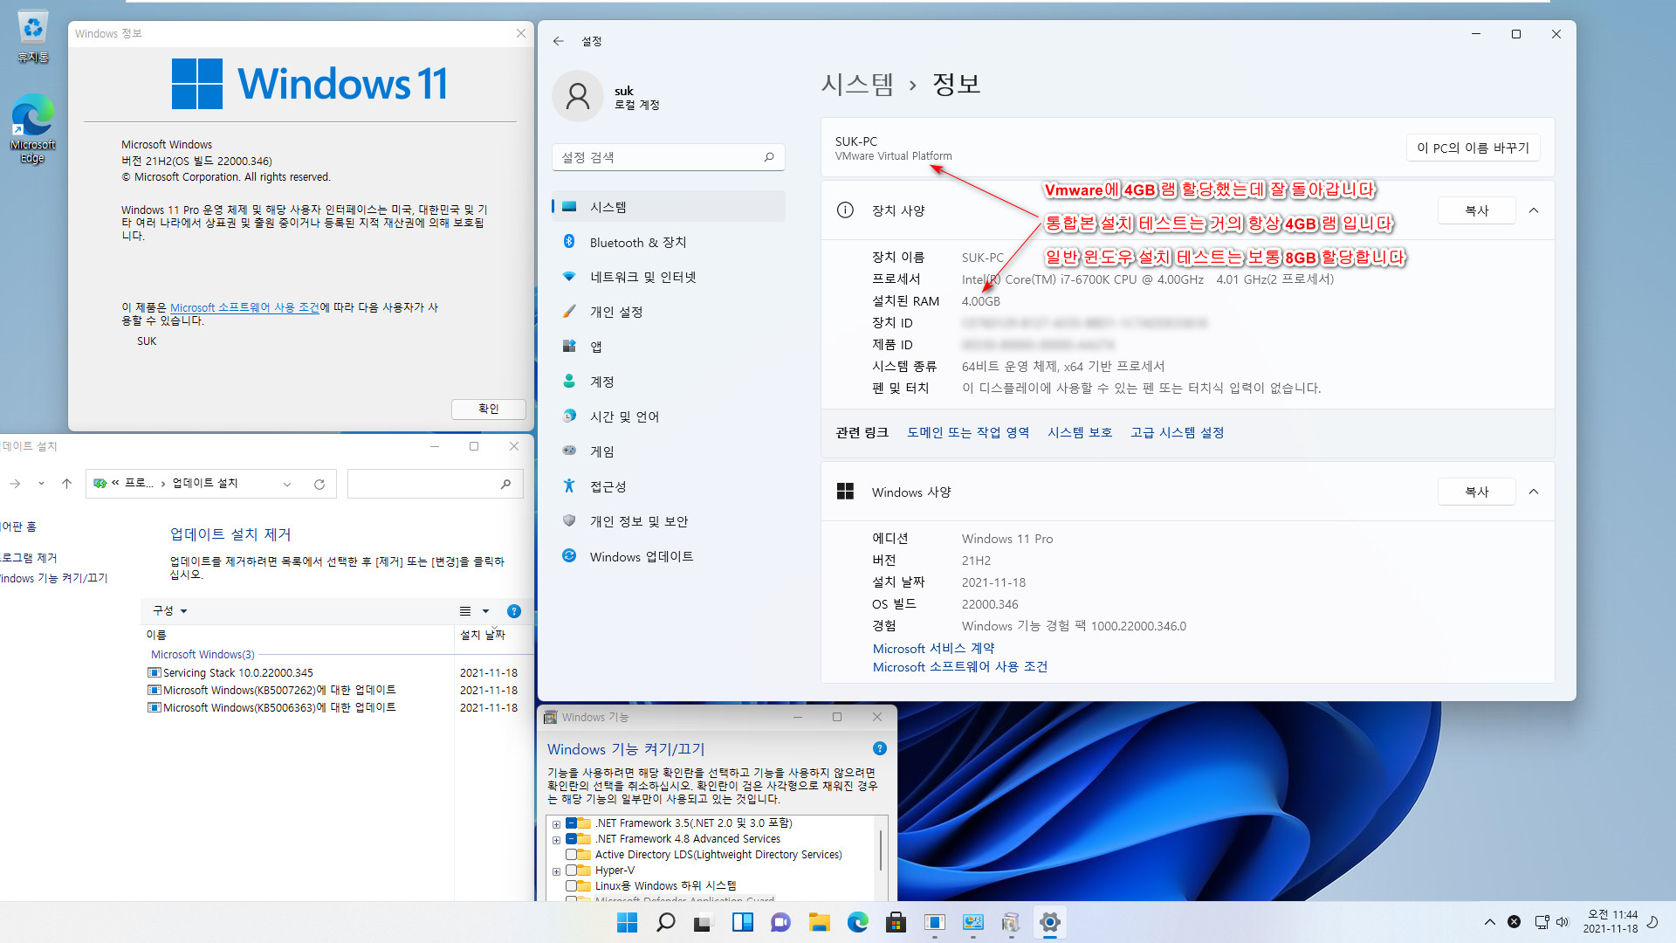Select KB5007262 update row
Image resolution: width=1676 pixels, height=943 pixels.
(x=332, y=690)
